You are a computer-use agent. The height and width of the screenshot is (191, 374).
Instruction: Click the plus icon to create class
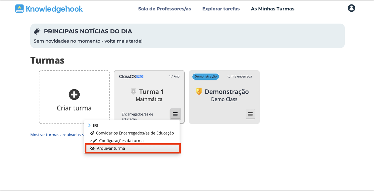coord(74,94)
